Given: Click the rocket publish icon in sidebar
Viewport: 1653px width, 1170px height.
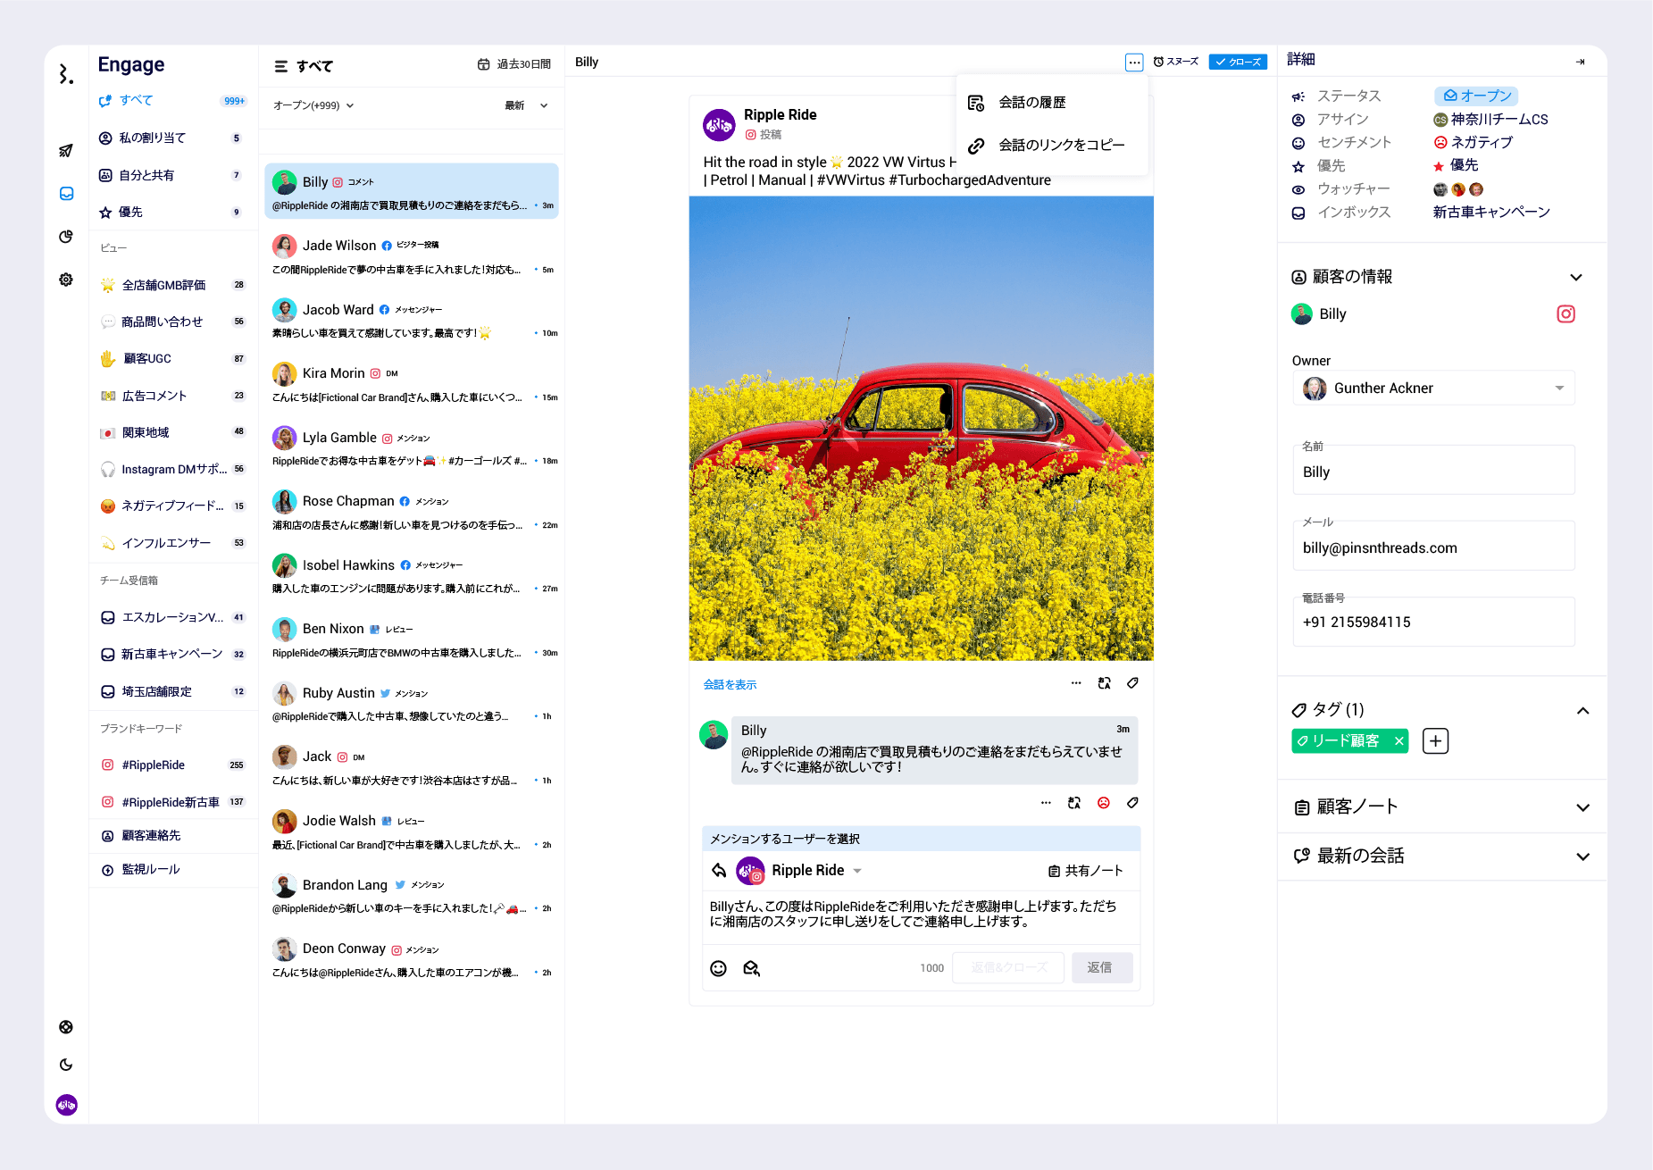Looking at the screenshot, I should (66, 150).
